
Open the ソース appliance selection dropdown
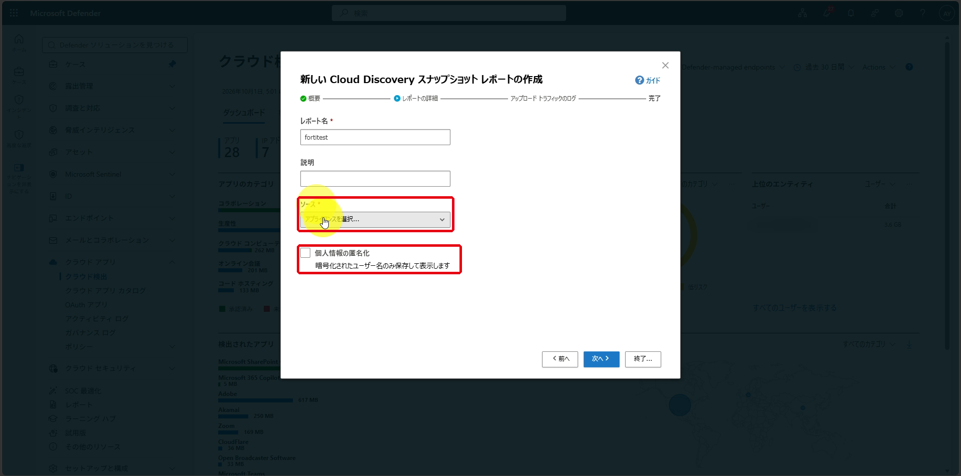tap(375, 219)
